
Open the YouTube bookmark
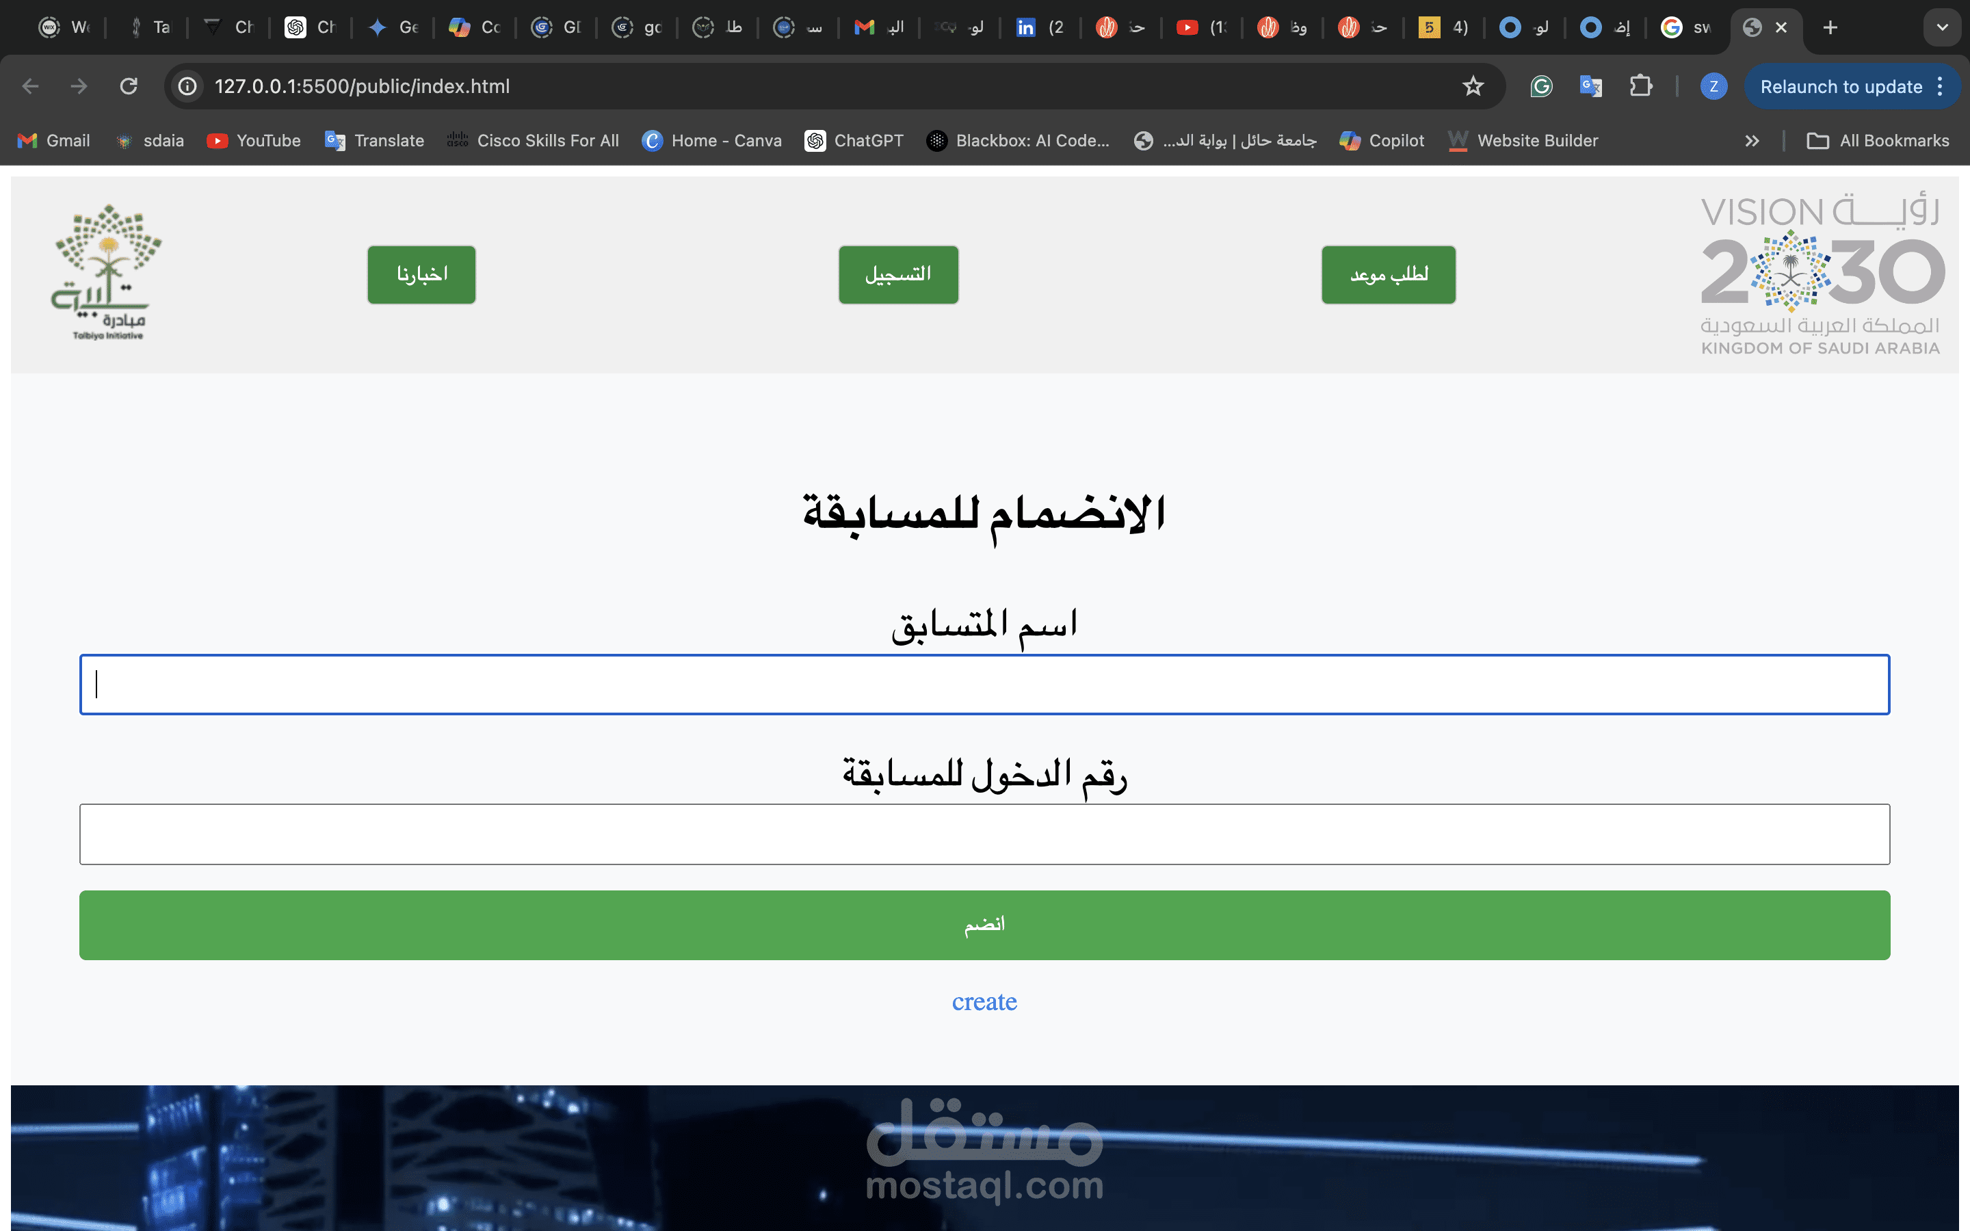[x=254, y=141]
